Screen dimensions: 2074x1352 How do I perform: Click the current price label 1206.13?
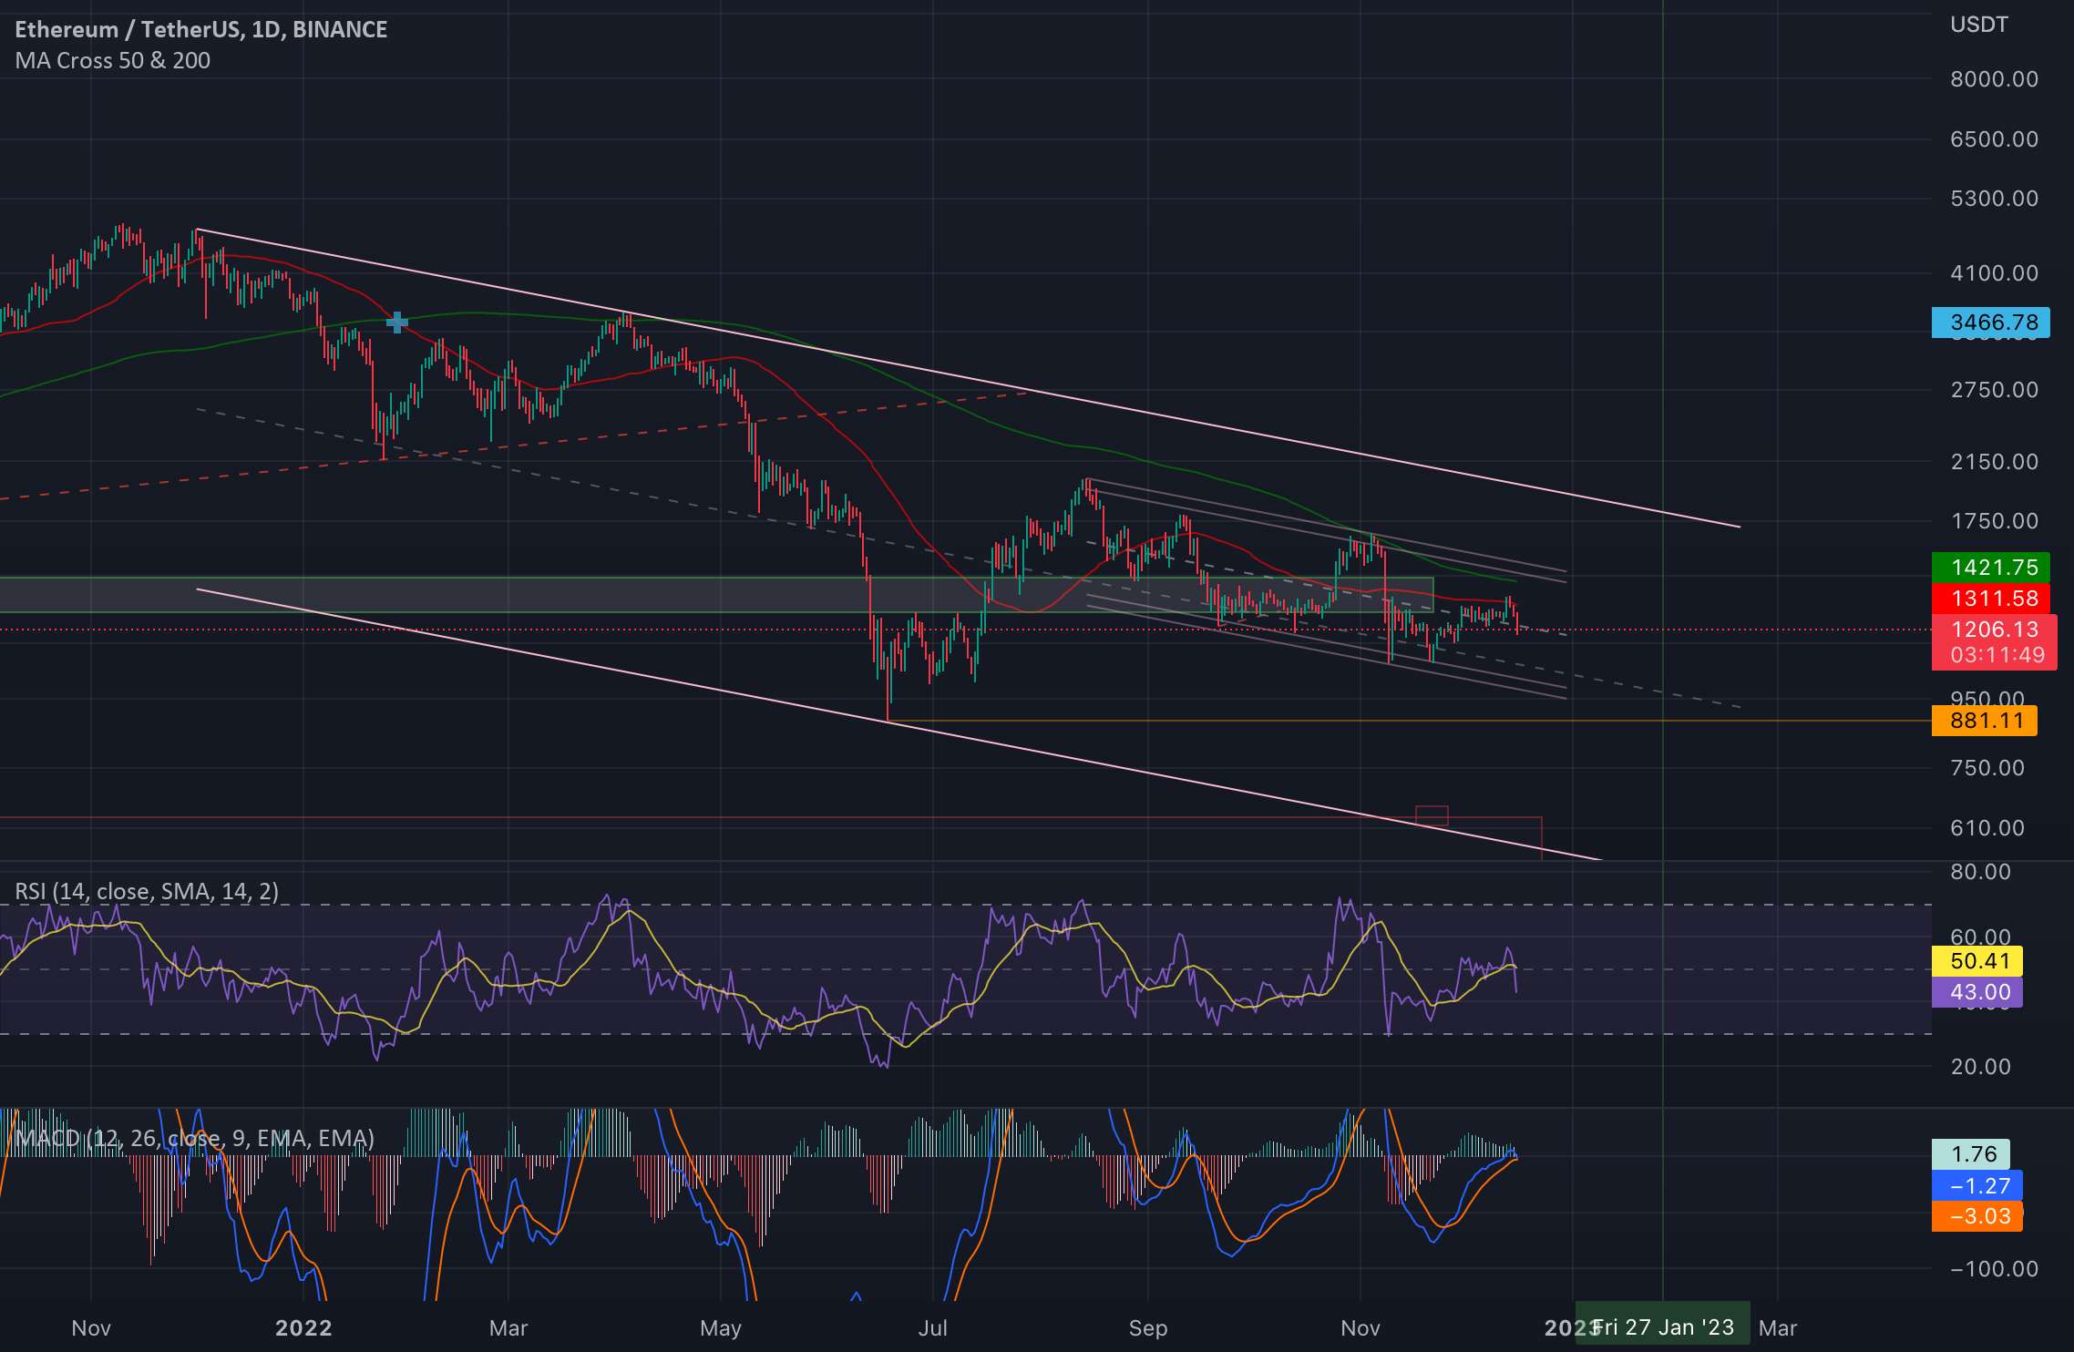coord(1994,630)
